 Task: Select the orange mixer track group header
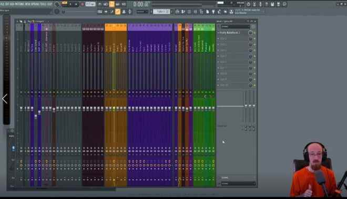point(116,27)
